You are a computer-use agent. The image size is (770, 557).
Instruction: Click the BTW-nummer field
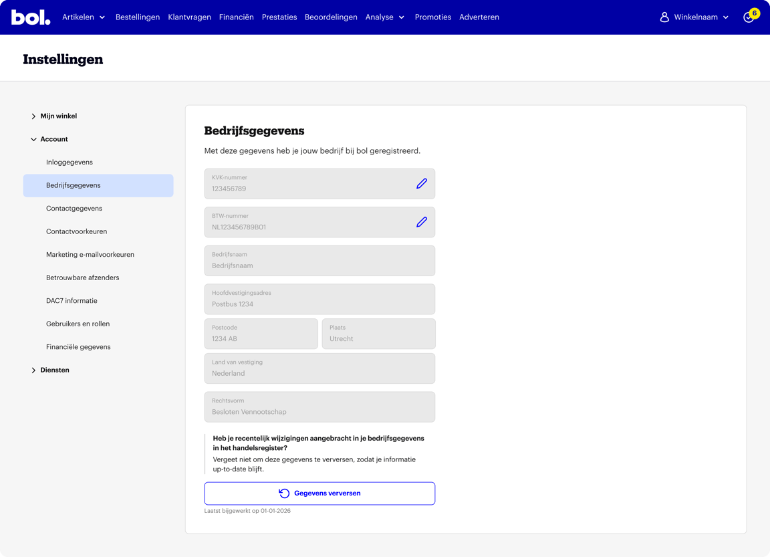(319, 222)
